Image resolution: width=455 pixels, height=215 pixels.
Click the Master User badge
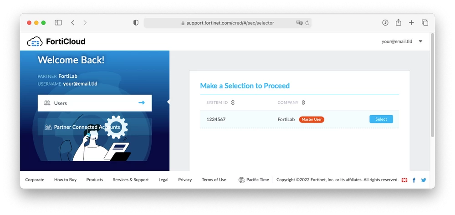[312, 119]
